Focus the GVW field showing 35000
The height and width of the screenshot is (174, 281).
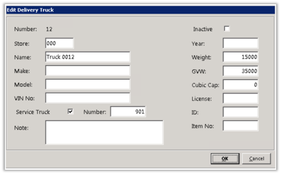coord(240,71)
